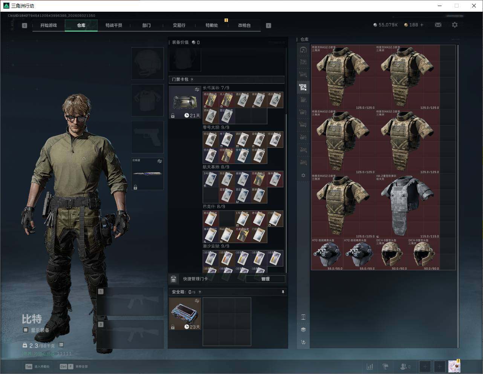
Task: Toggle the 显示装备 checkbox
Action: (26, 330)
